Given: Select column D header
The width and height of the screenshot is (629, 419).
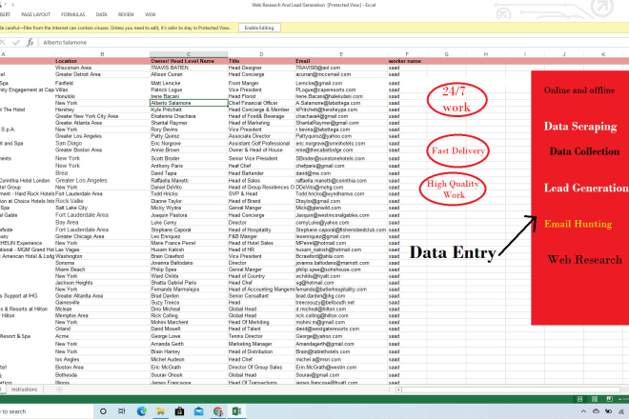Looking at the screenshot, I should point(261,54).
